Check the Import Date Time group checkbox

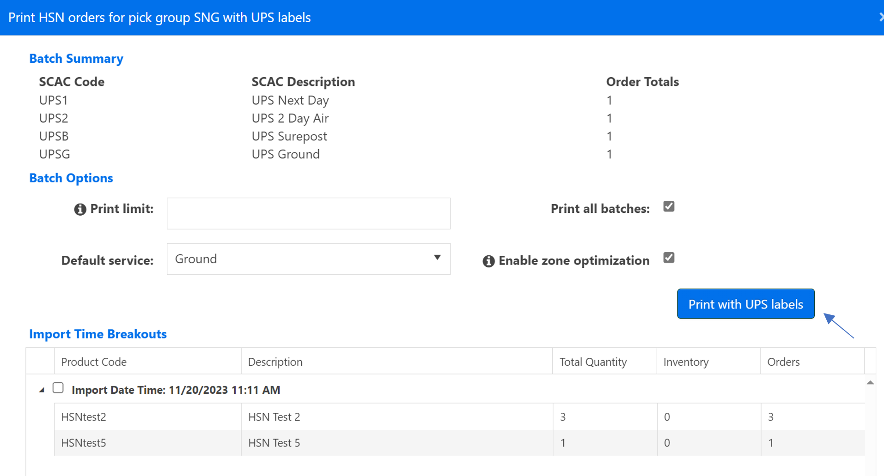click(x=58, y=388)
